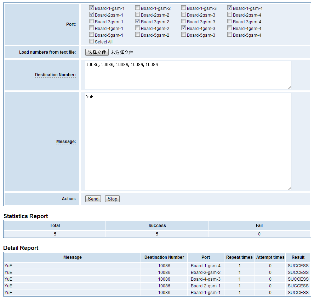Click the Send button
This screenshot has width=314, height=299.
93,199
